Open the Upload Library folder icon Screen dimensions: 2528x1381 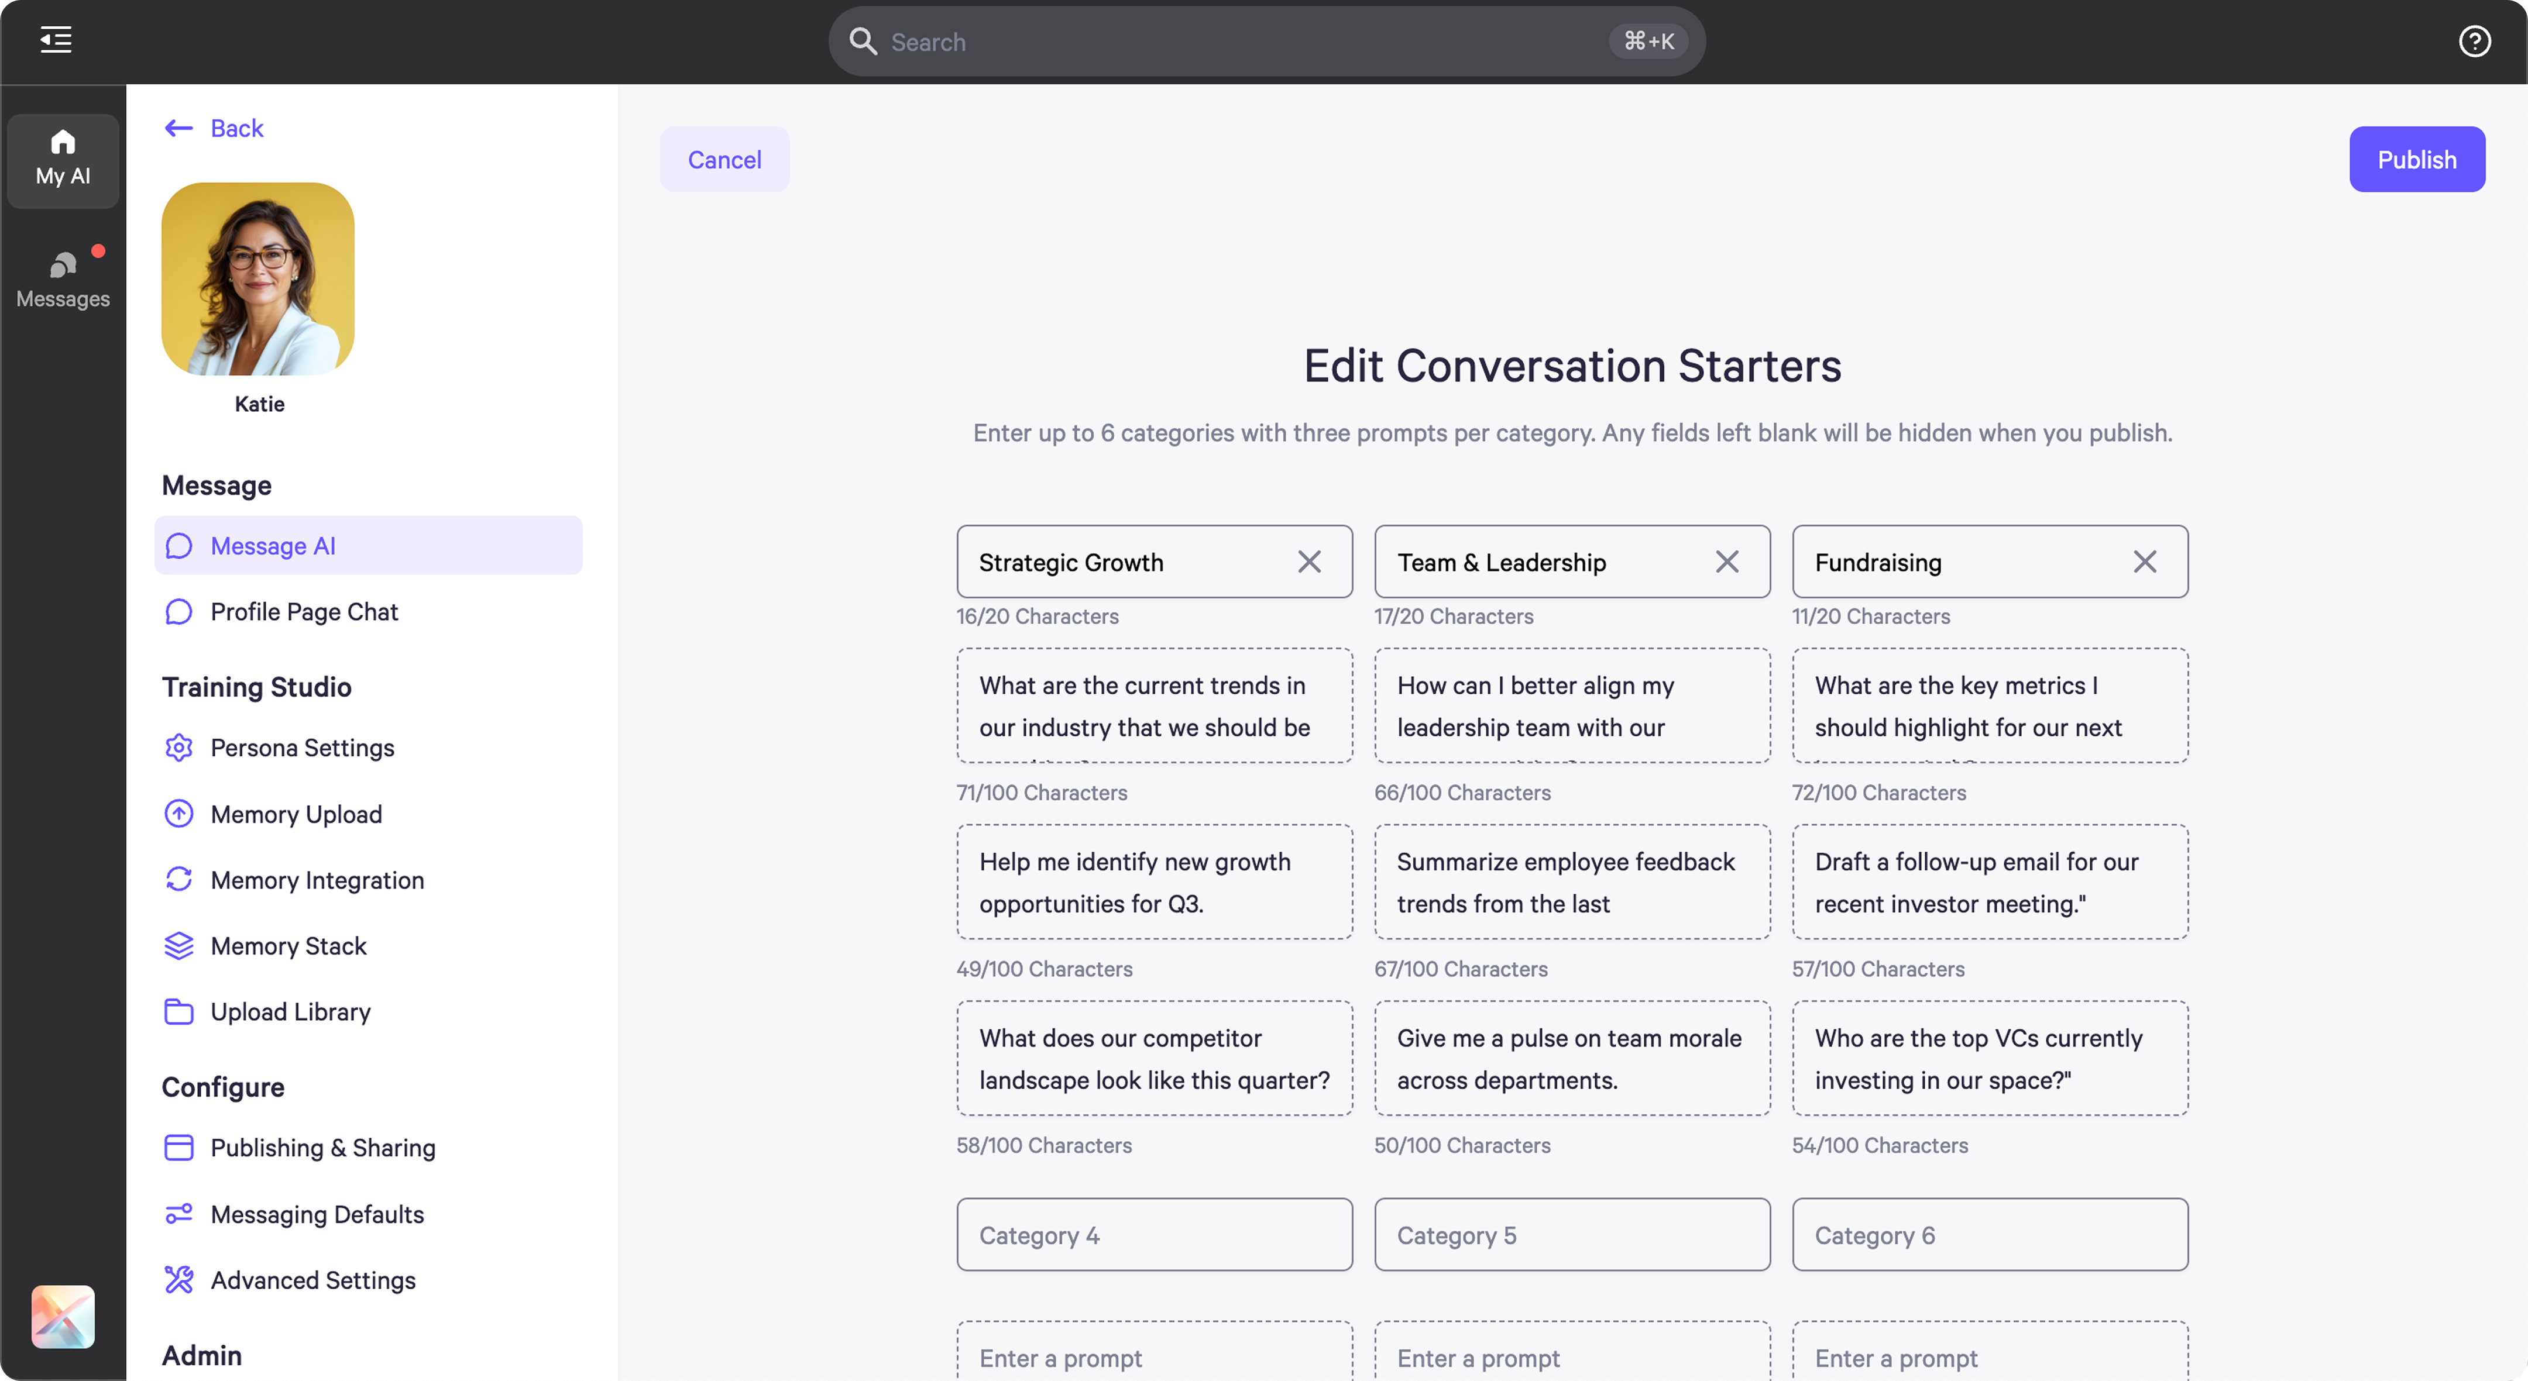tap(178, 1011)
